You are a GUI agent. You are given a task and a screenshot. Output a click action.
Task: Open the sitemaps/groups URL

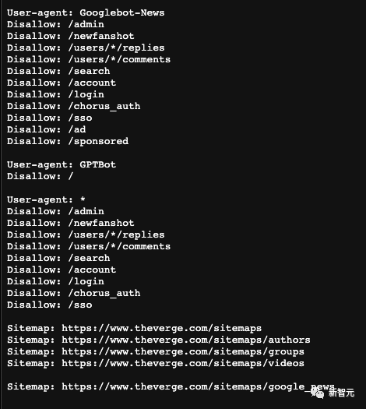[183, 351]
